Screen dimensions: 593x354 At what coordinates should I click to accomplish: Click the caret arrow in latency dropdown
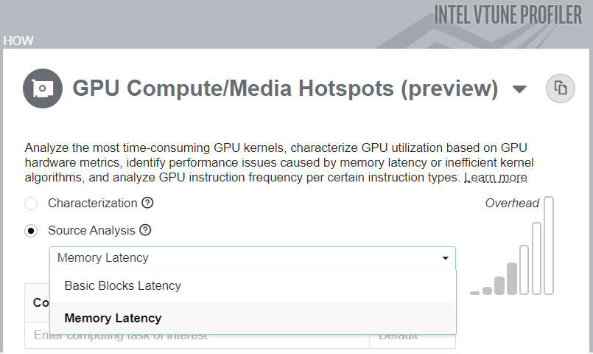pos(446,258)
